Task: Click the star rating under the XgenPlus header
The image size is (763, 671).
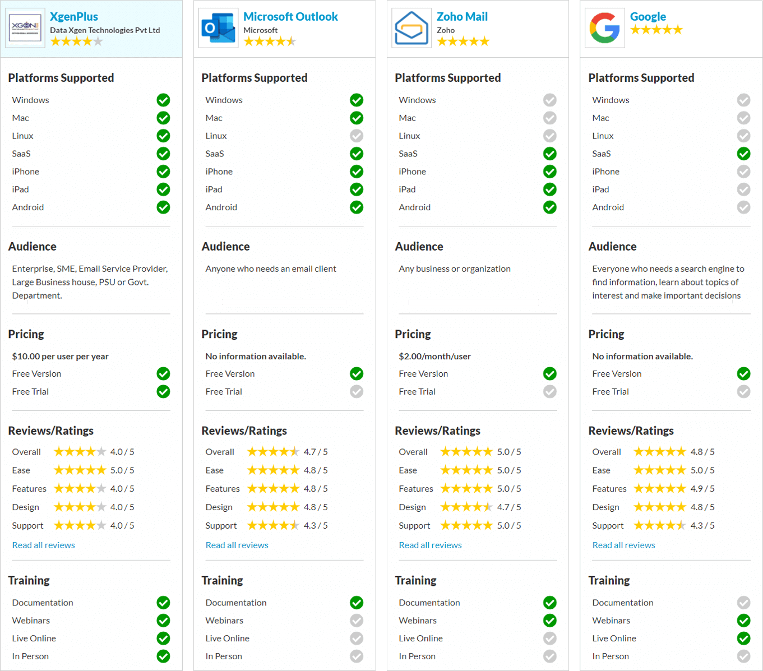Action: tap(77, 40)
